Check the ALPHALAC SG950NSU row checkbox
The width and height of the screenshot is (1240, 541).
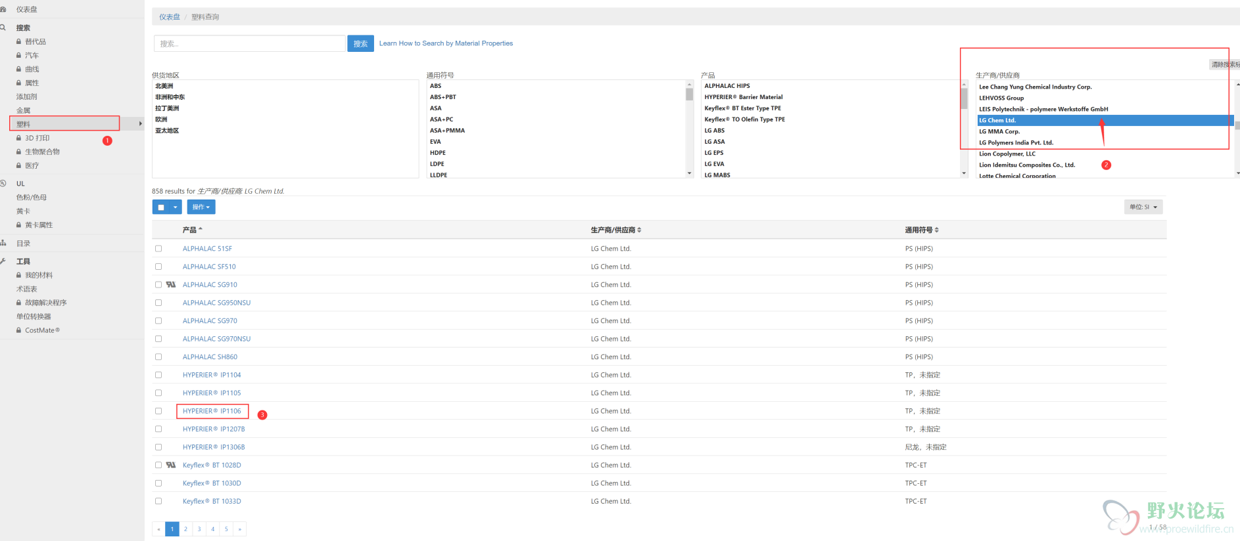point(158,303)
